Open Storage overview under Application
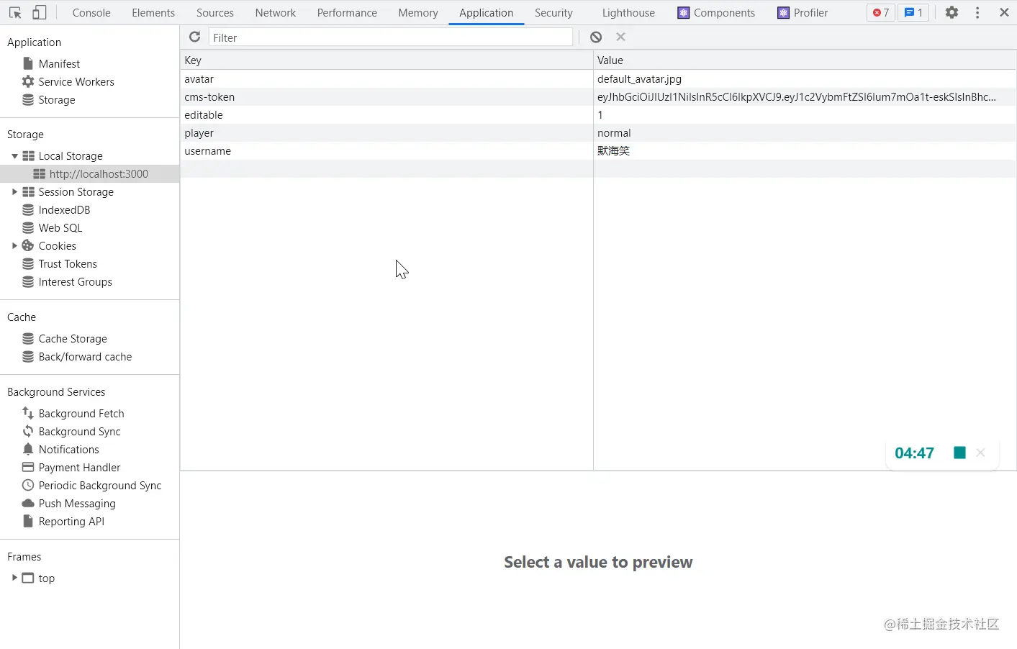The width and height of the screenshot is (1017, 649). (57, 99)
